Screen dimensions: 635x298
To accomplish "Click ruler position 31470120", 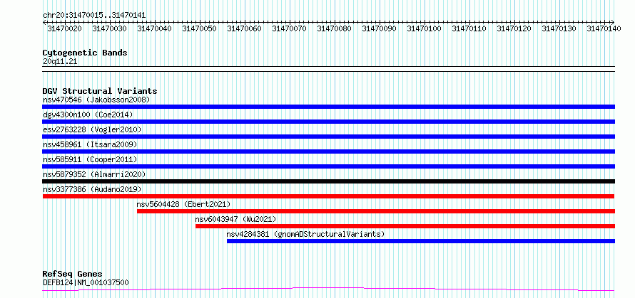I will click(x=514, y=28).
